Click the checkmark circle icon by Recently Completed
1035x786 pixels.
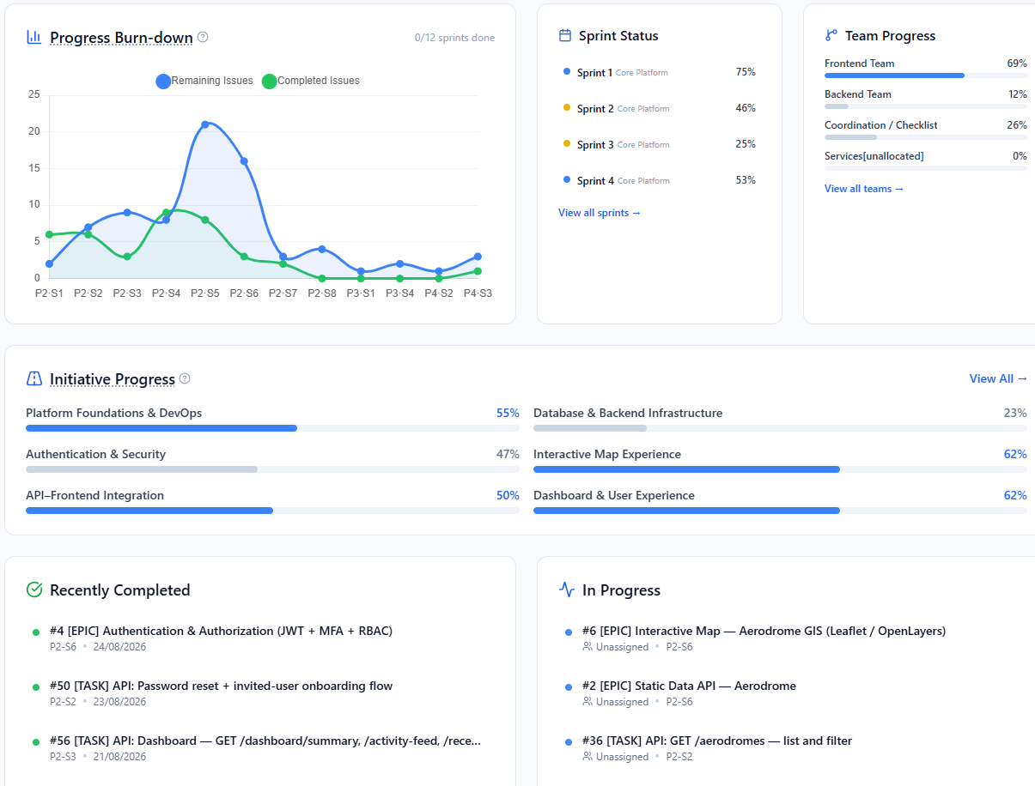tap(34, 589)
